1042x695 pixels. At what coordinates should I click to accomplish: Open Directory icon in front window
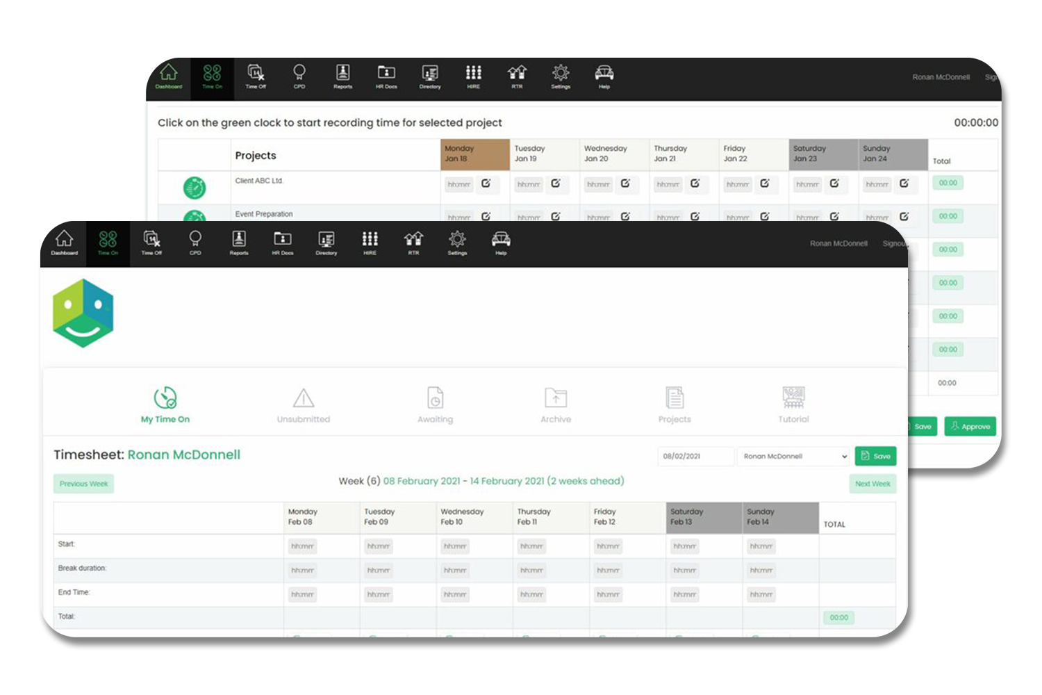(x=326, y=243)
